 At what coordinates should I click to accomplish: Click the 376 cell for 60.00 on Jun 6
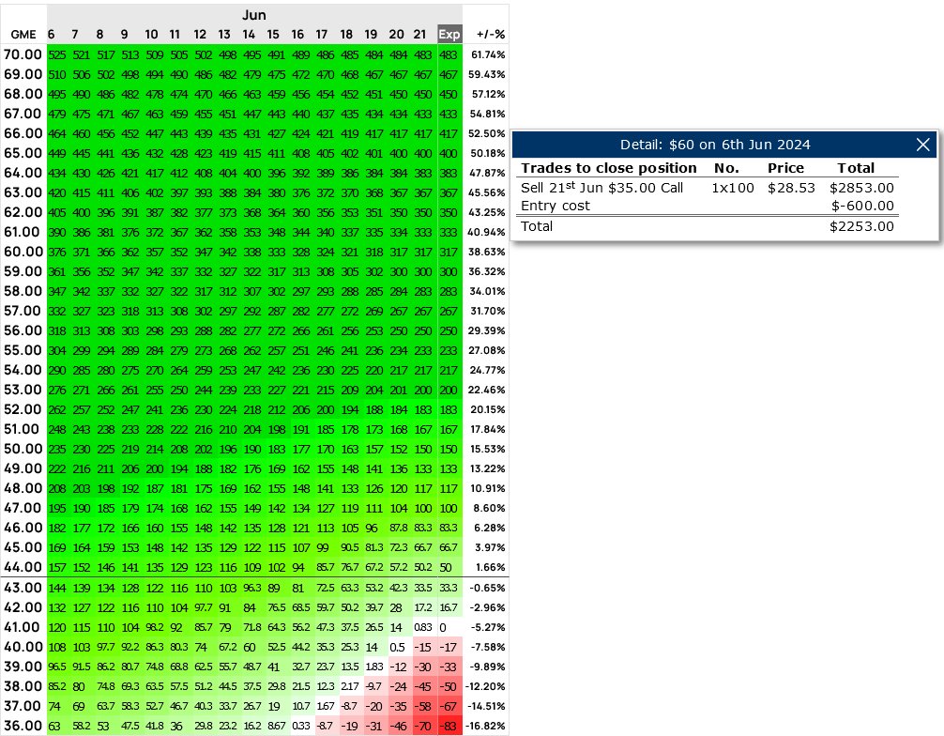coord(57,252)
